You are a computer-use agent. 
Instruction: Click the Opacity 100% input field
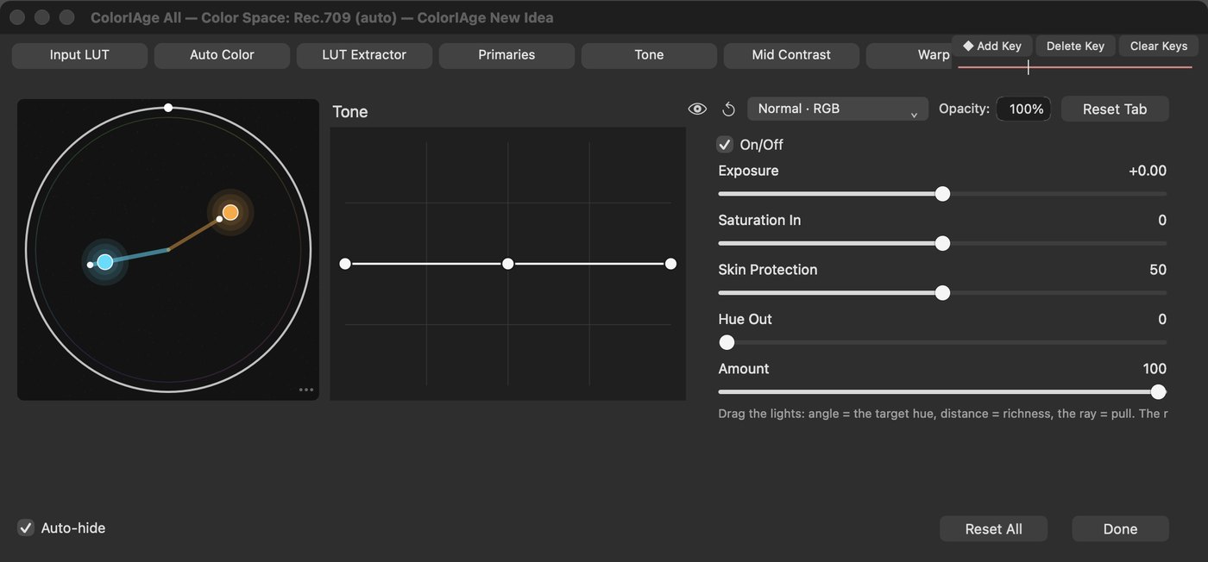click(x=1024, y=109)
